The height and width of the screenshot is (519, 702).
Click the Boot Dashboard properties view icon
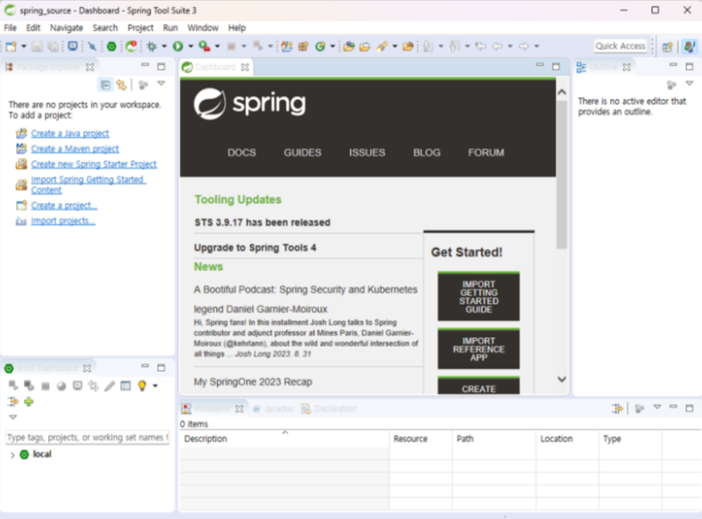(x=126, y=386)
